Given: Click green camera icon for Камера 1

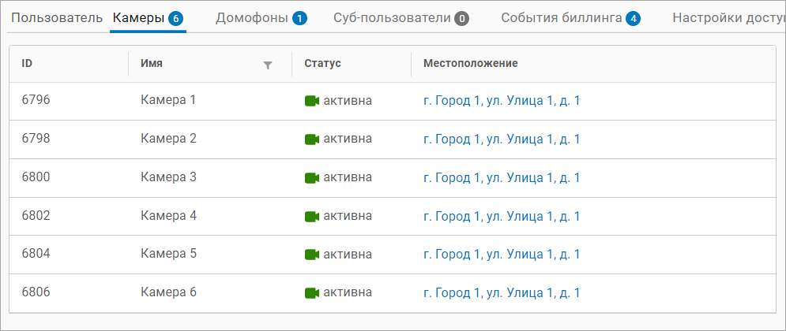Looking at the screenshot, I should click(311, 101).
